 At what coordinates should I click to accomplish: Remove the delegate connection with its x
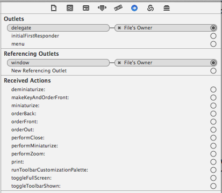pyautogui.click(x=119, y=28)
